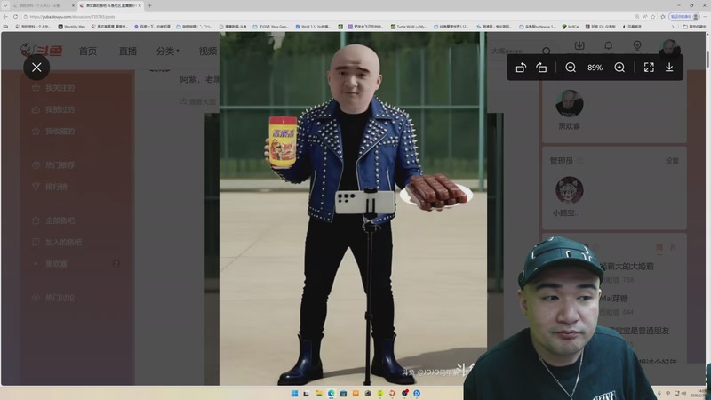Click the search magnifier in Douyu header
This screenshot has width=711, height=400.
click(x=547, y=52)
